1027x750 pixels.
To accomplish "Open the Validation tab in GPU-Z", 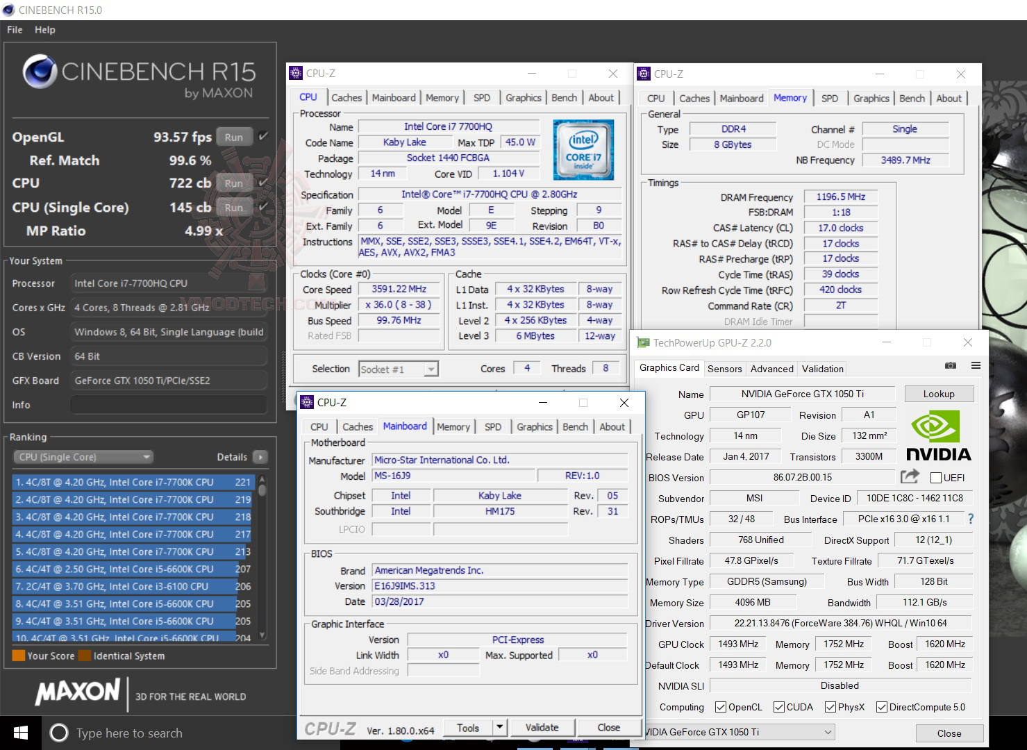I will pos(823,369).
